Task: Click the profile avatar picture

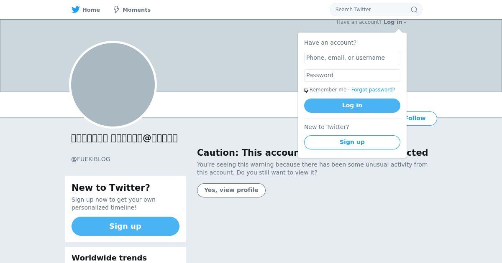Action: (113, 85)
